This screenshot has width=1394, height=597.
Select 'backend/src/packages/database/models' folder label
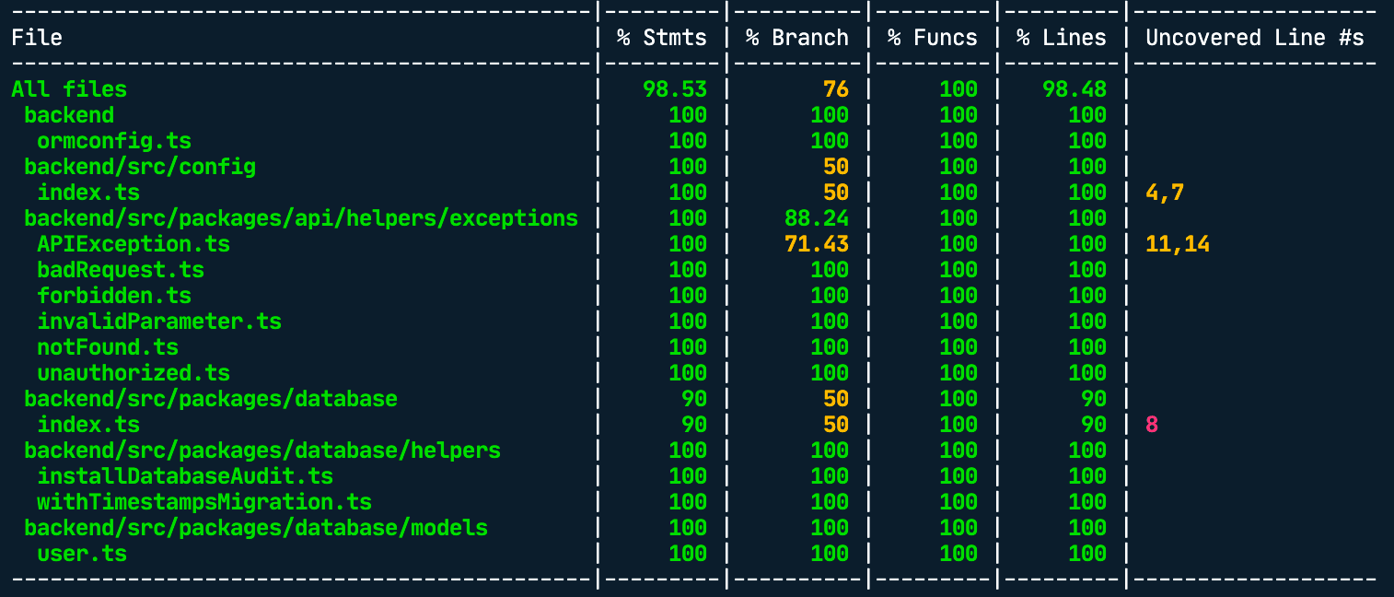[256, 528]
